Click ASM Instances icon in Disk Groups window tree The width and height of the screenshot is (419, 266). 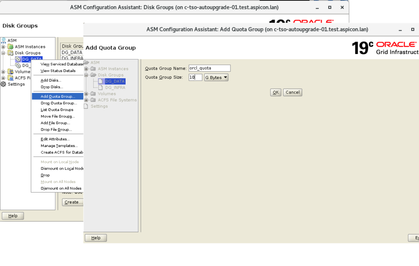[x=11, y=47]
